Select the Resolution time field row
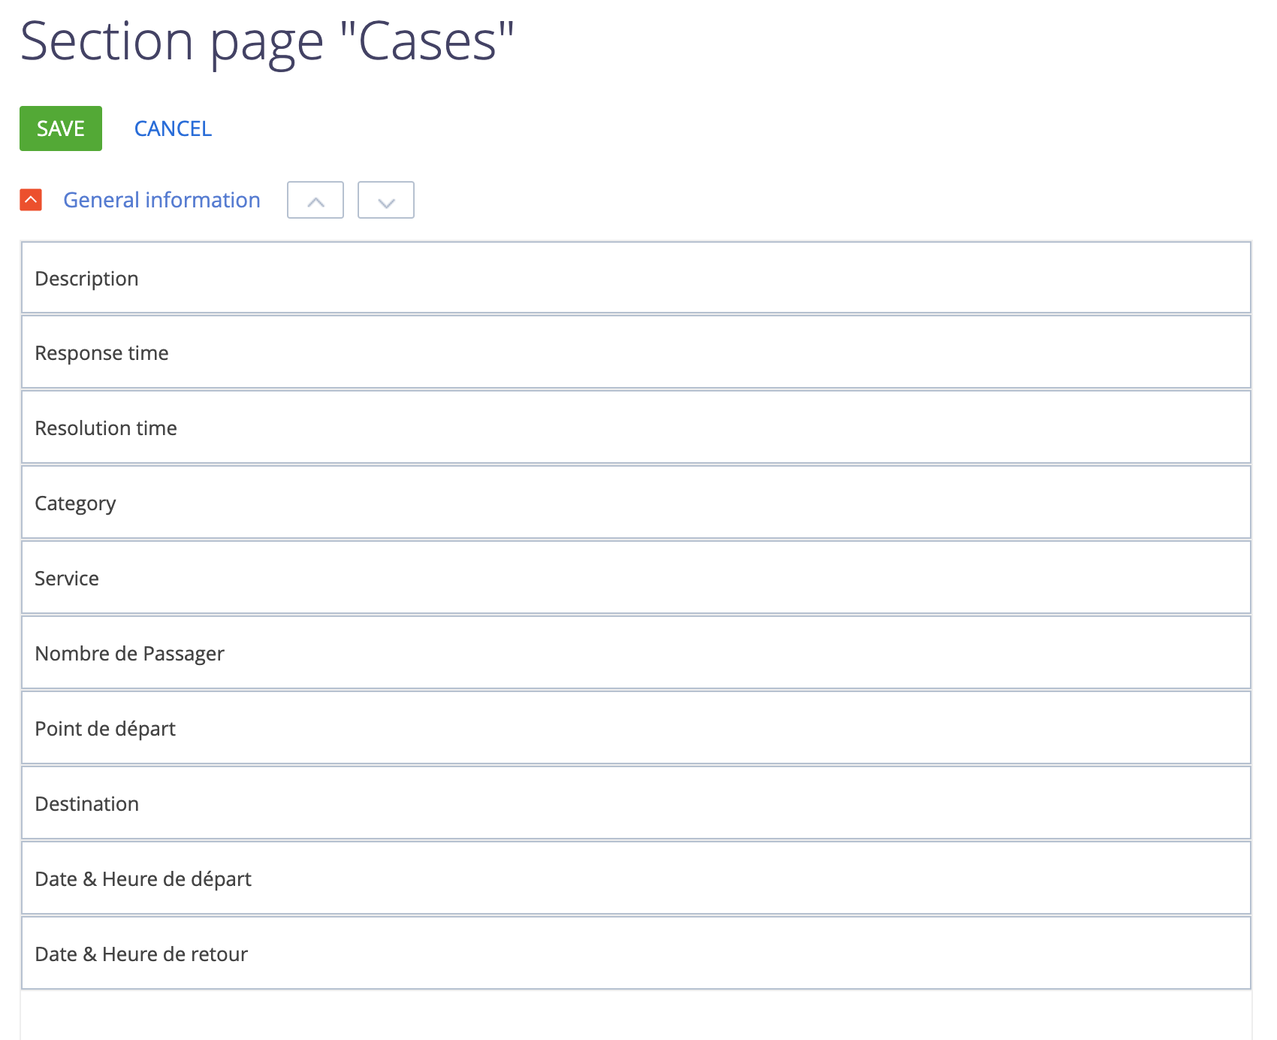Viewport: 1277px width, 1040px height. (636, 427)
